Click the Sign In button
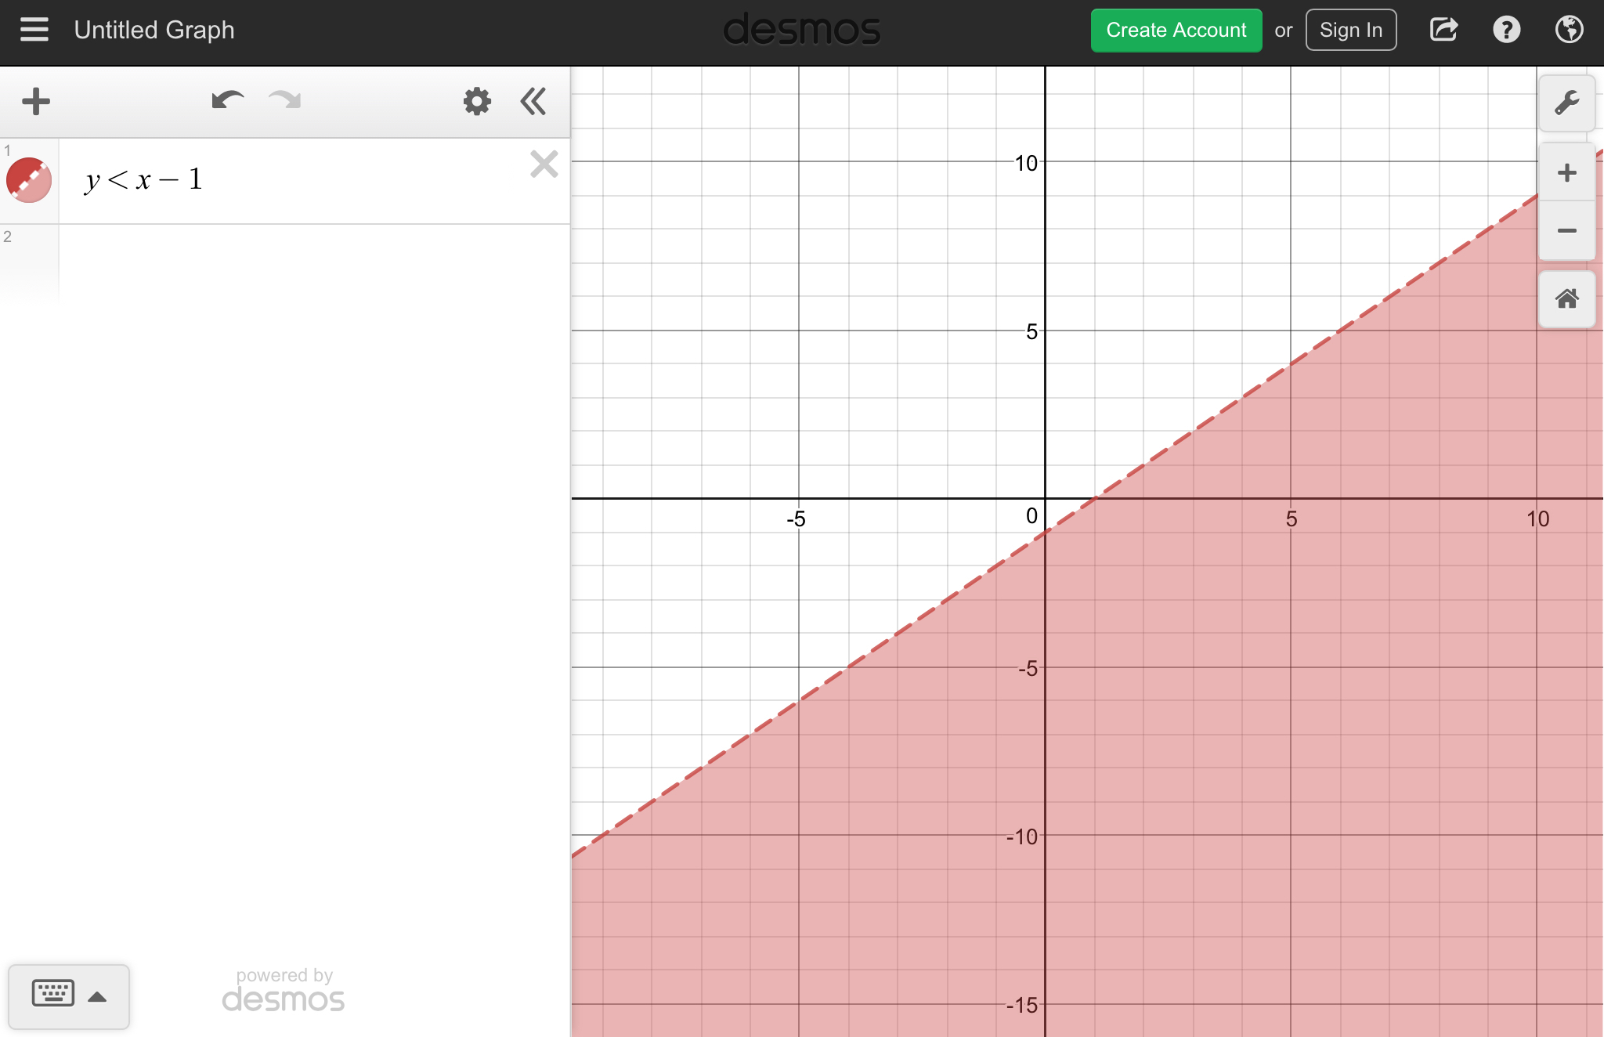Screen dimensions: 1604x1037 click(x=1350, y=31)
